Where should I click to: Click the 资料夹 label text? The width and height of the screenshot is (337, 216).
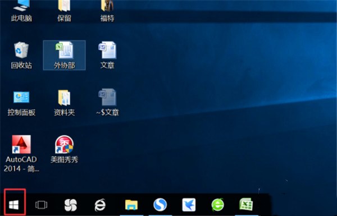click(64, 112)
